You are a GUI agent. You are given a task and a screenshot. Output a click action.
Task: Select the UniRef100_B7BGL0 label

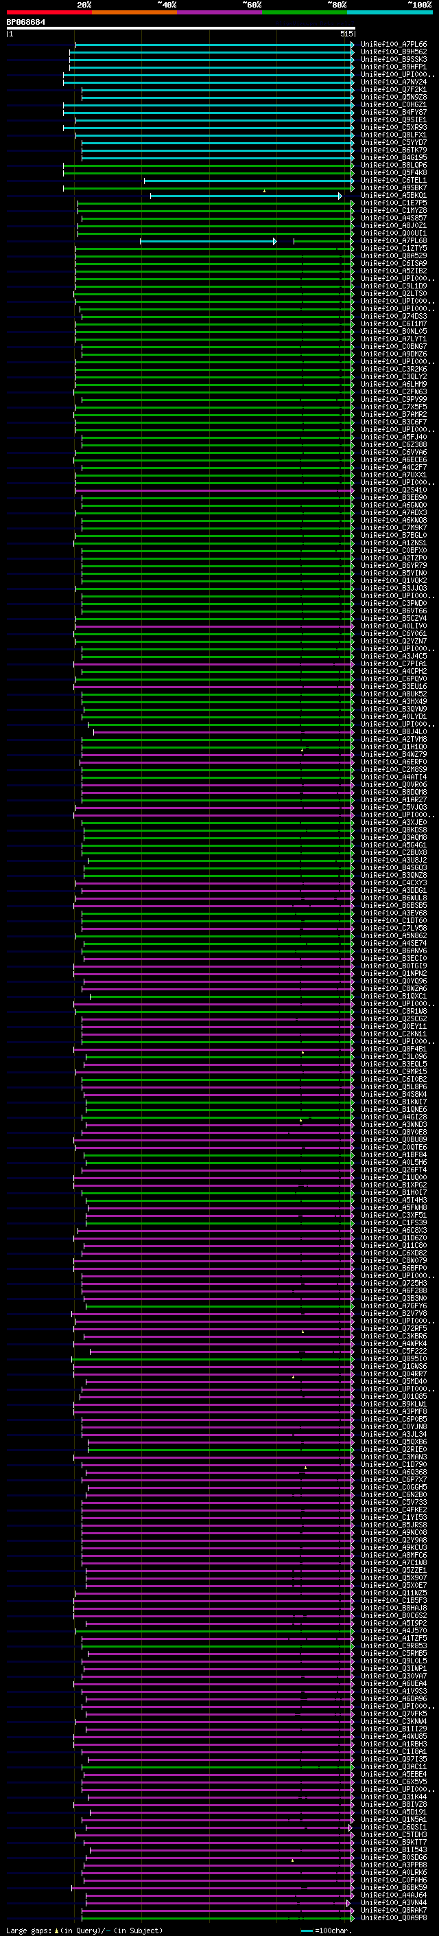coord(393,535)
